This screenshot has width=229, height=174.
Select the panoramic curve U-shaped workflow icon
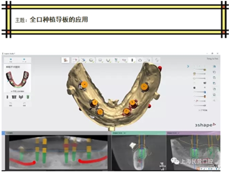coord(108,60)
